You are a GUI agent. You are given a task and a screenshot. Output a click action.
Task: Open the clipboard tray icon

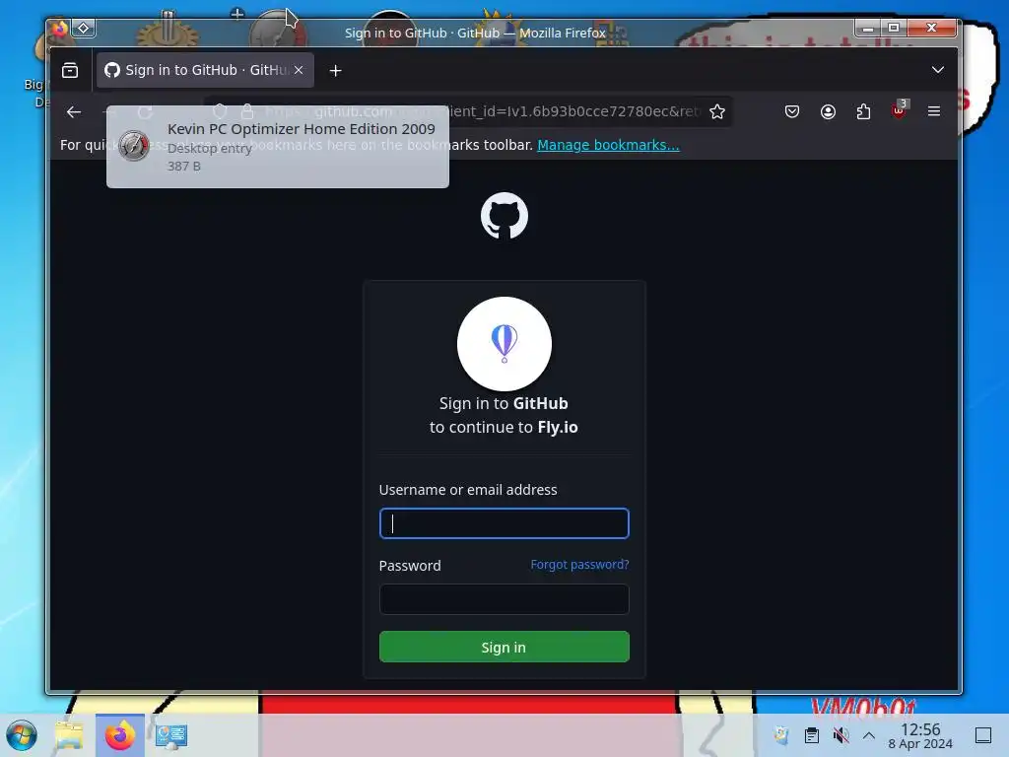(x=812, y=735)
